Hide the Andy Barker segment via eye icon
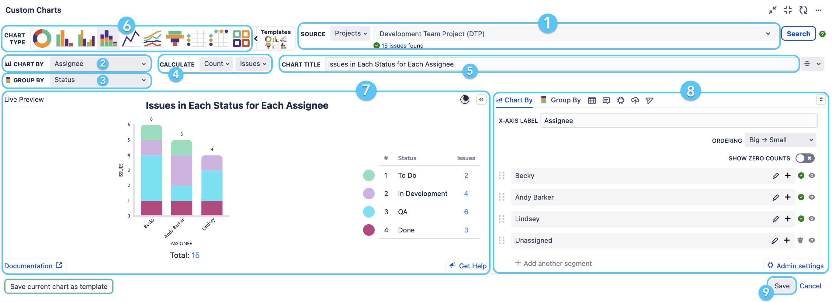Screen dimensions: 832x302 coord(812,197)
